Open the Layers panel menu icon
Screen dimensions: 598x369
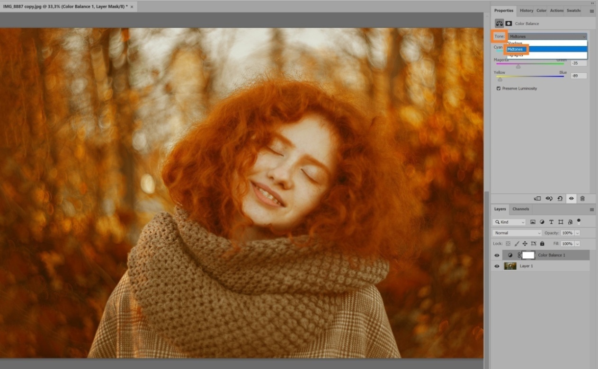point(592,209)
